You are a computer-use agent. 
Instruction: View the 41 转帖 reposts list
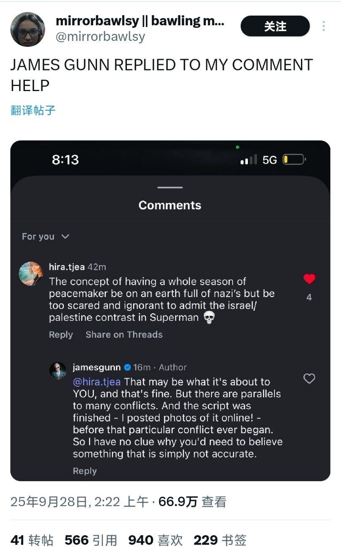click(32, 540)
